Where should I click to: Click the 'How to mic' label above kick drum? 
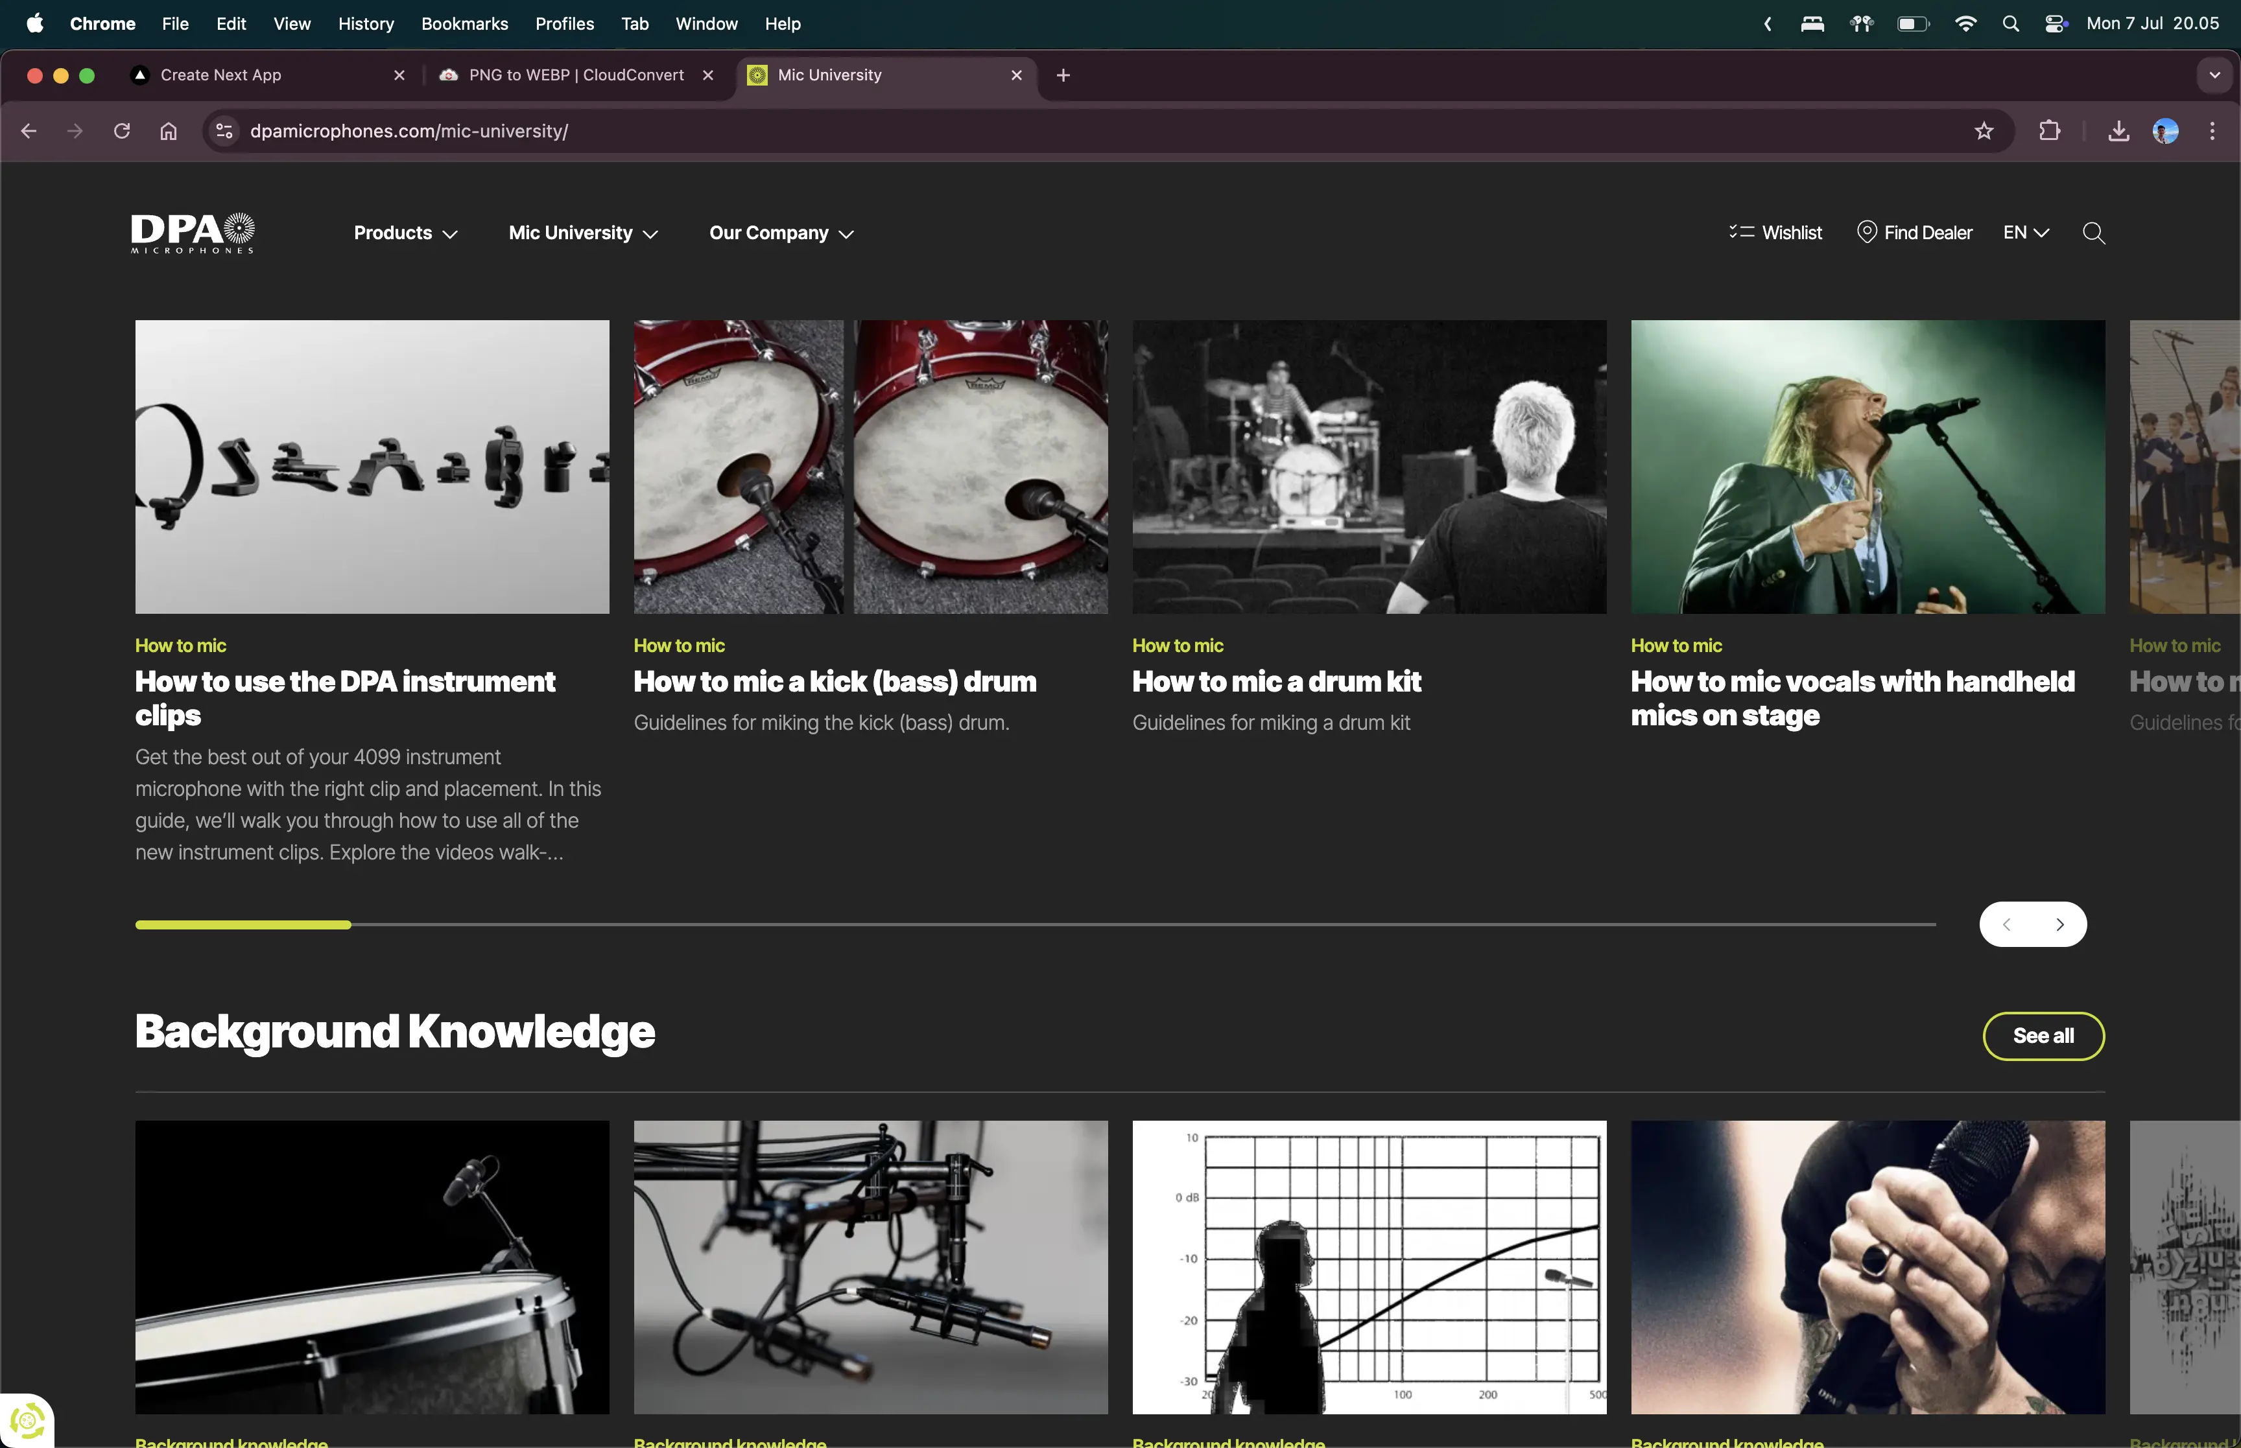[x=679, y=646]
